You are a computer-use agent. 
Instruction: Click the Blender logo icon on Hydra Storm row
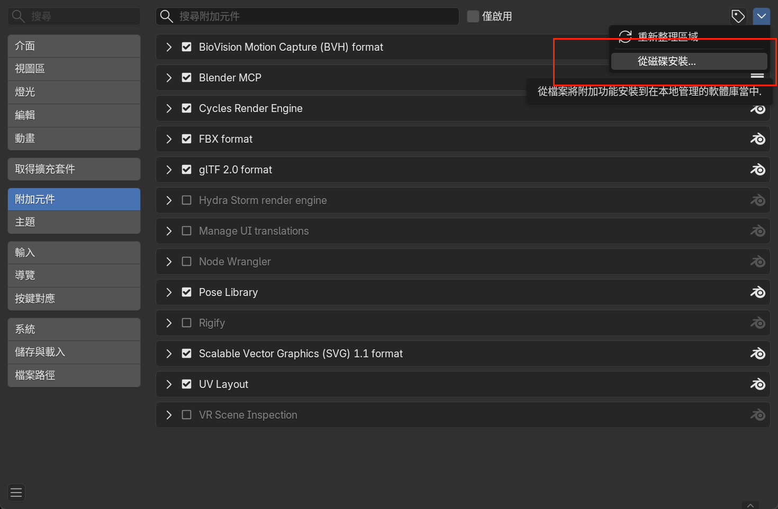coord(758,200)
